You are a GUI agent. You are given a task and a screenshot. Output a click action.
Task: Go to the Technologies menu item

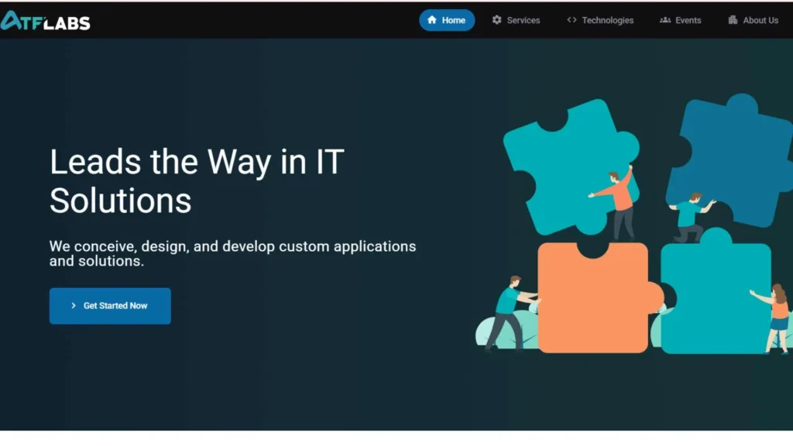point(607,20)
